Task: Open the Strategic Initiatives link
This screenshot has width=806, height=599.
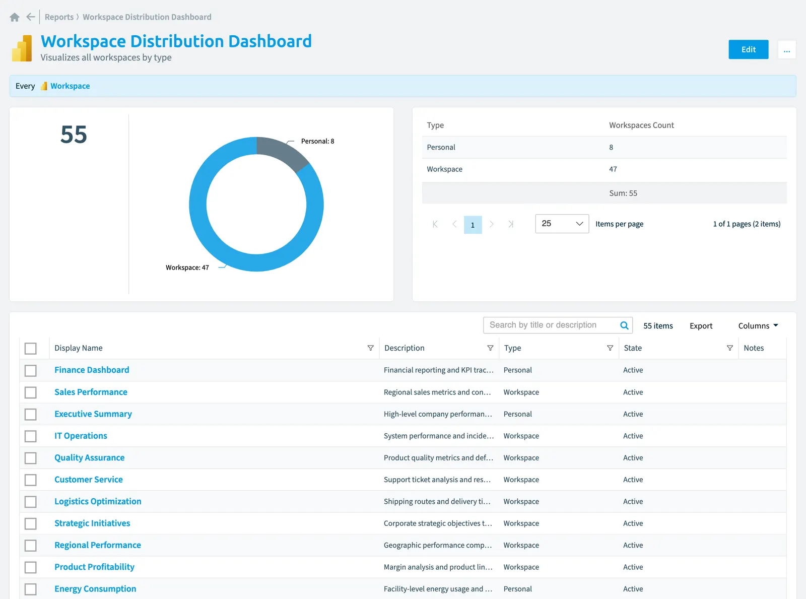Action: [x=92, y=523]
